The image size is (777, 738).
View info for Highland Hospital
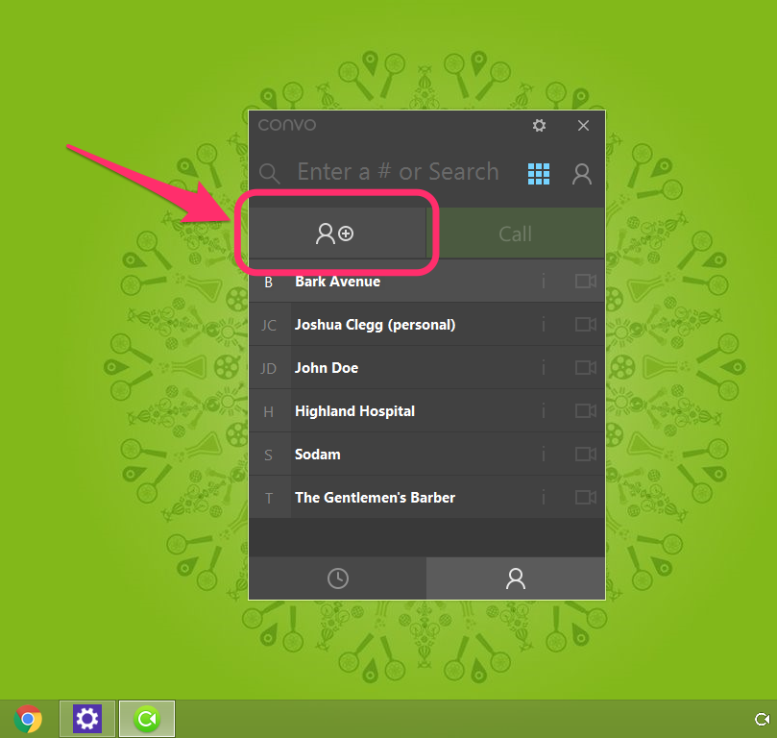544,411
